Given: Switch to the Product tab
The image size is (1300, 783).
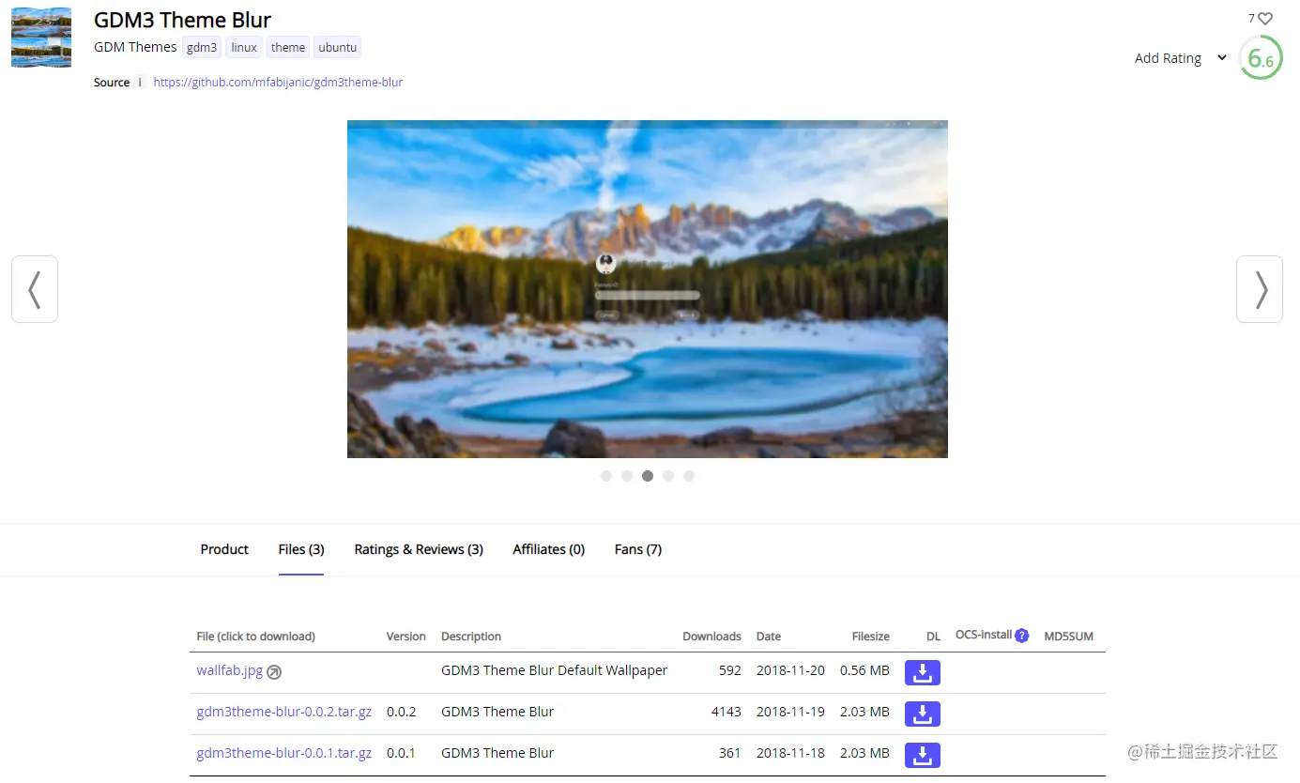Looking at the screenshot, I should [224, 549].
